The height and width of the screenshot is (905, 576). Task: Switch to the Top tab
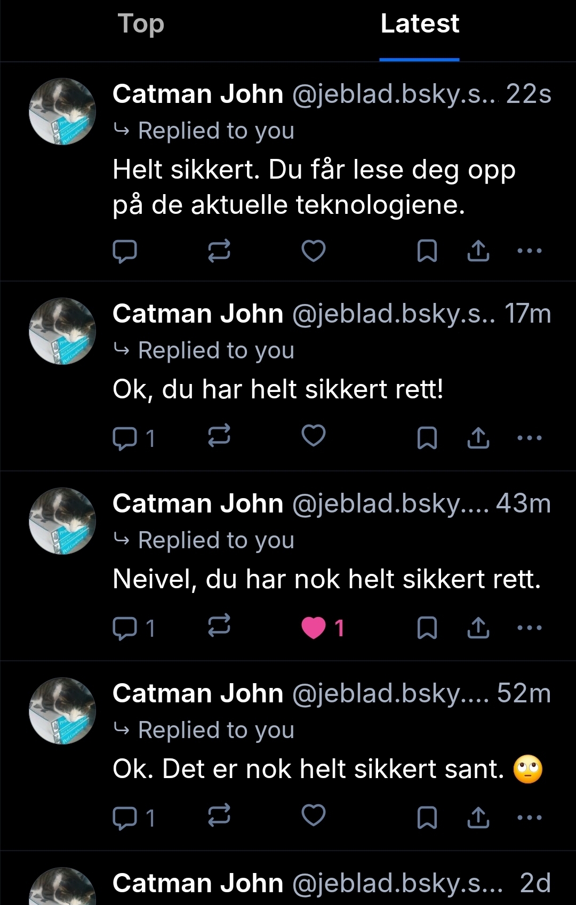pyautogui.click(x=141, y=24)
